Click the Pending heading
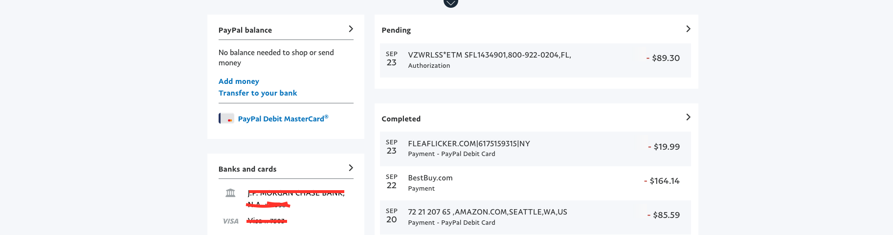The height and width of the screenshot is (235, 893). [396, 30]
